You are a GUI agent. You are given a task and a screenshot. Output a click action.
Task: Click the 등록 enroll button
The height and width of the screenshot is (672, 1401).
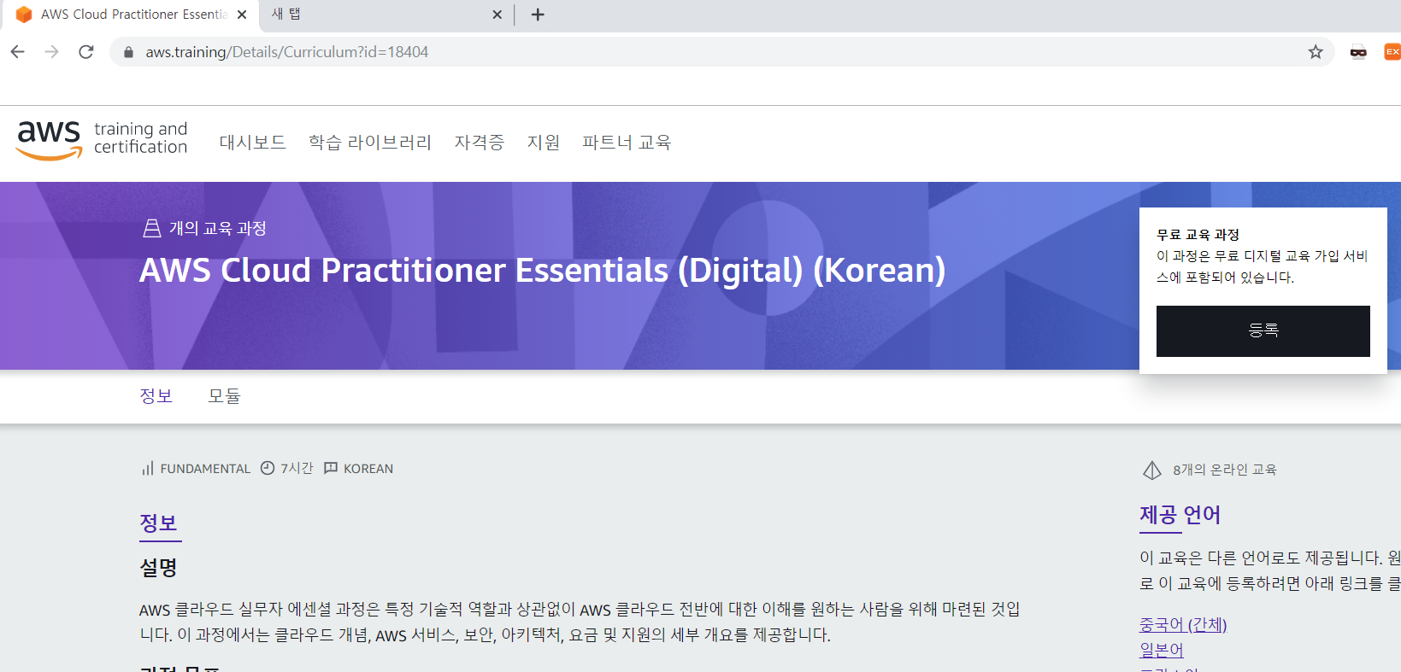click(1263, 331)
